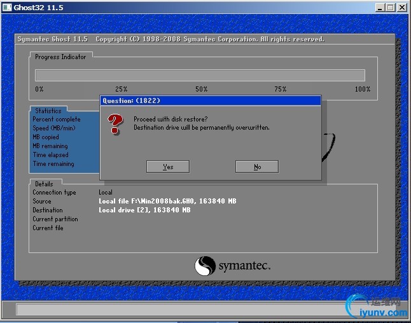Click the 'Time remaining' statistic label
Image resolution: width=411 pixels, height=323 pixels.
point(53,164)
